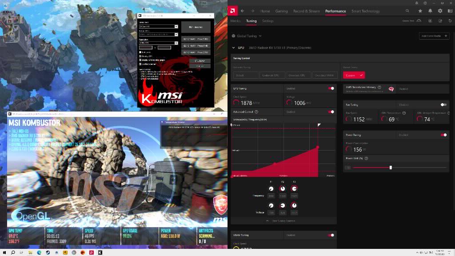The width and height of the screenshot is (455, 256).
Task: Click the custom resolution width field in Kombustor
Action: click(x=146, y=48)
